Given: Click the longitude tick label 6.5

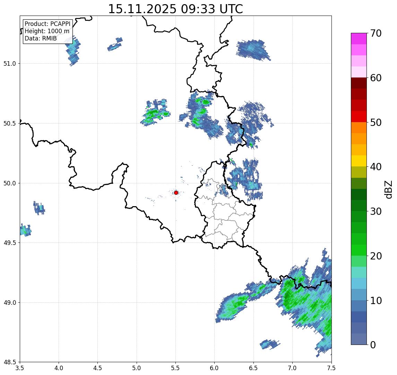Looking at the screenshot, I should tap(253, 368).
